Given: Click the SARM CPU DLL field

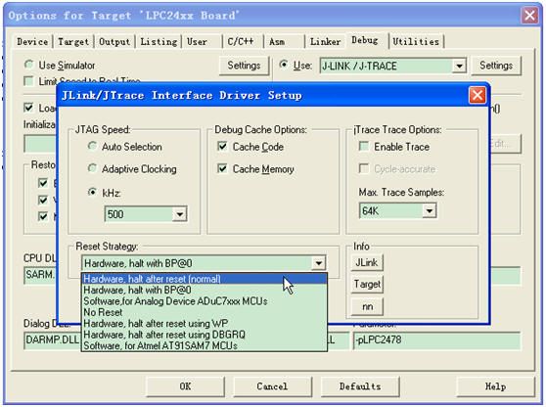Looking at the screenshot, I should 40,275.
